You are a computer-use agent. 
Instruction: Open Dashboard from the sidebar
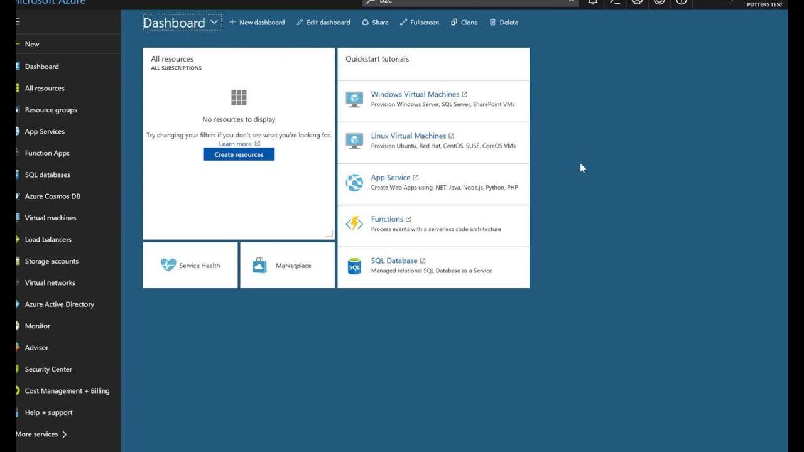68,67
